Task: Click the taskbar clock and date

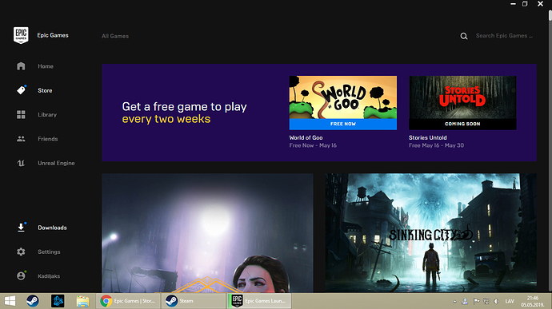Action: 533,301
